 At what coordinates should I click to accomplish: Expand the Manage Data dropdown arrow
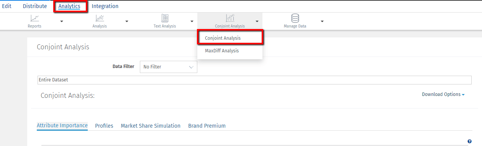[x=322, y=21]
